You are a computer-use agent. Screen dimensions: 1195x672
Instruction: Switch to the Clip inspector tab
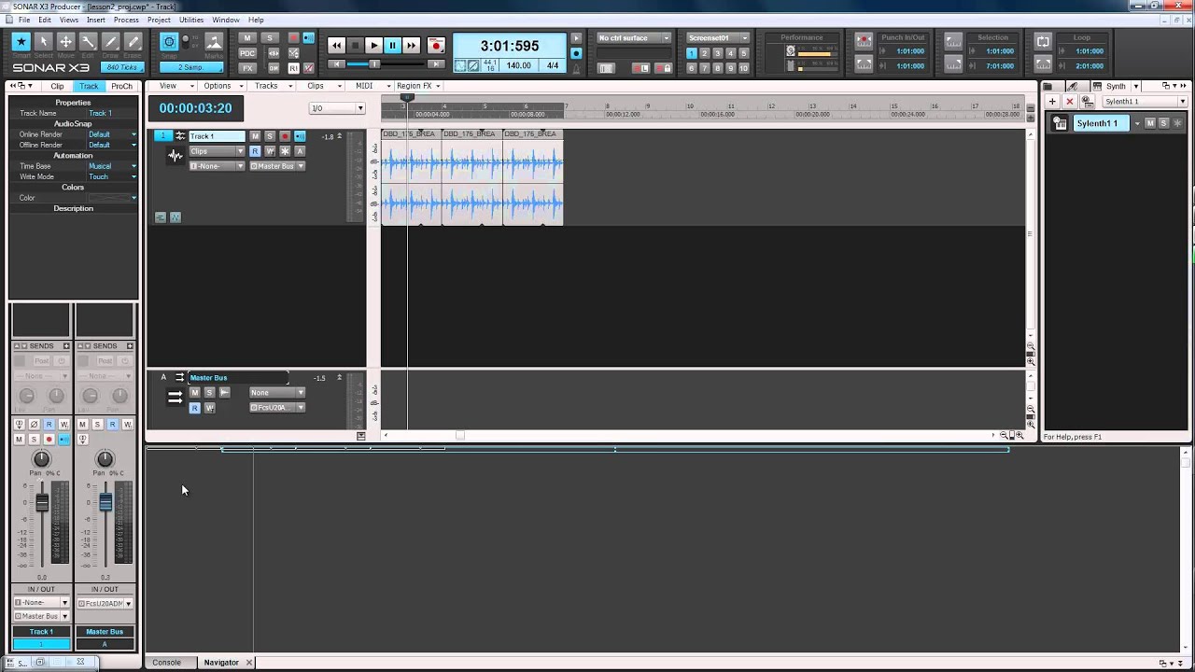pyautogui.click(x=58, y=86)
